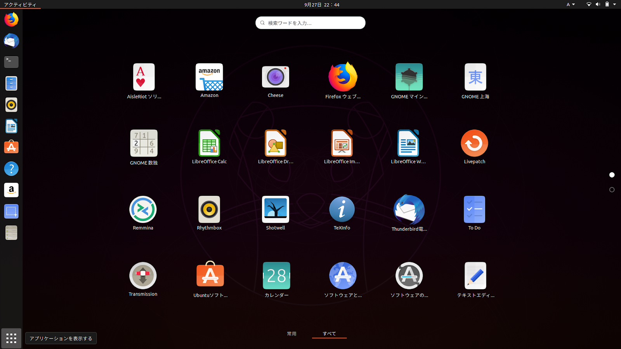The width and height of the screenshot is (621, 349).
Task: Click the battery icon in the top bar
Action: click(607, 4)
